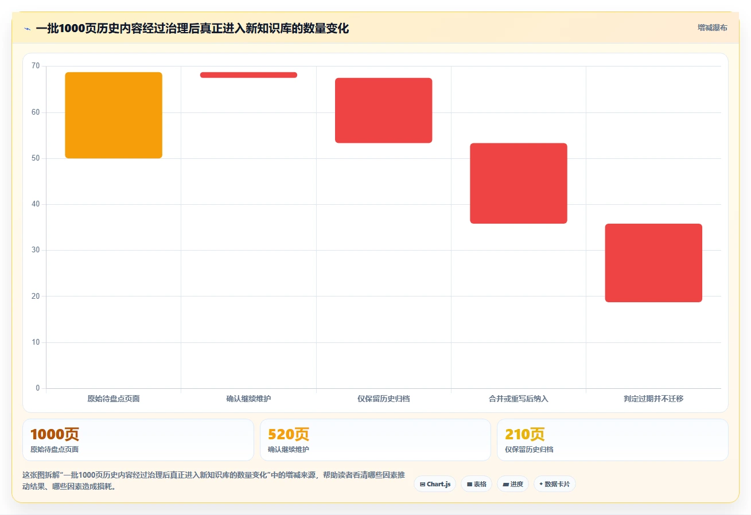Click the 520页 data card

[x=375, y=440]
